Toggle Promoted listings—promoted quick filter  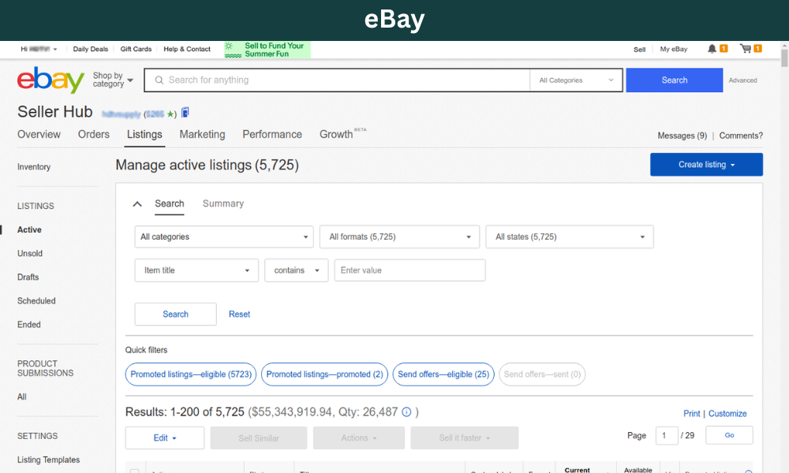[324, 374]
